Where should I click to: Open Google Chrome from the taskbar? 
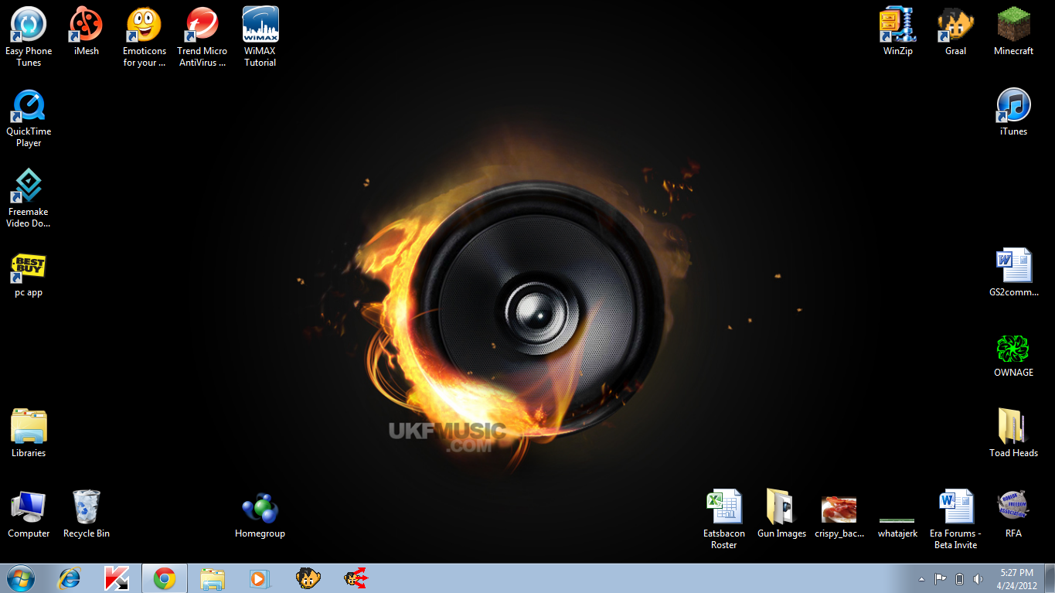coord(164,578)
